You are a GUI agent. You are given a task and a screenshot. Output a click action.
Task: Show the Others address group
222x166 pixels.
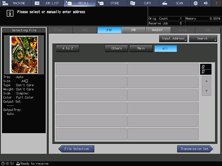tap(116, 48)
